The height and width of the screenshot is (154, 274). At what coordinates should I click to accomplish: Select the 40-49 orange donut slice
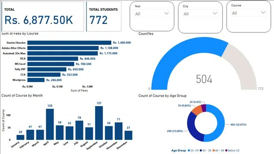197,110
